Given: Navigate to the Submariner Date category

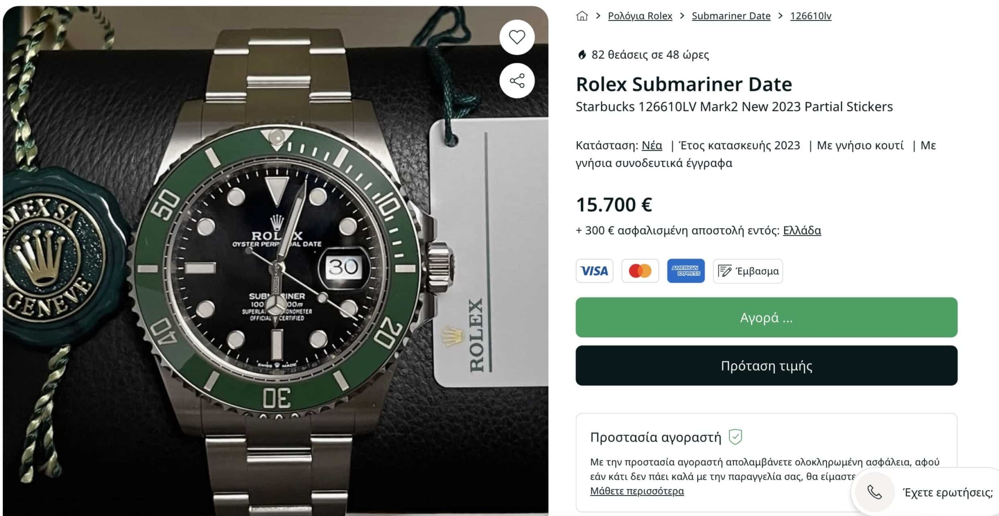Looking at the screenshot, I should pyautogui.click(x=731, y=16).
